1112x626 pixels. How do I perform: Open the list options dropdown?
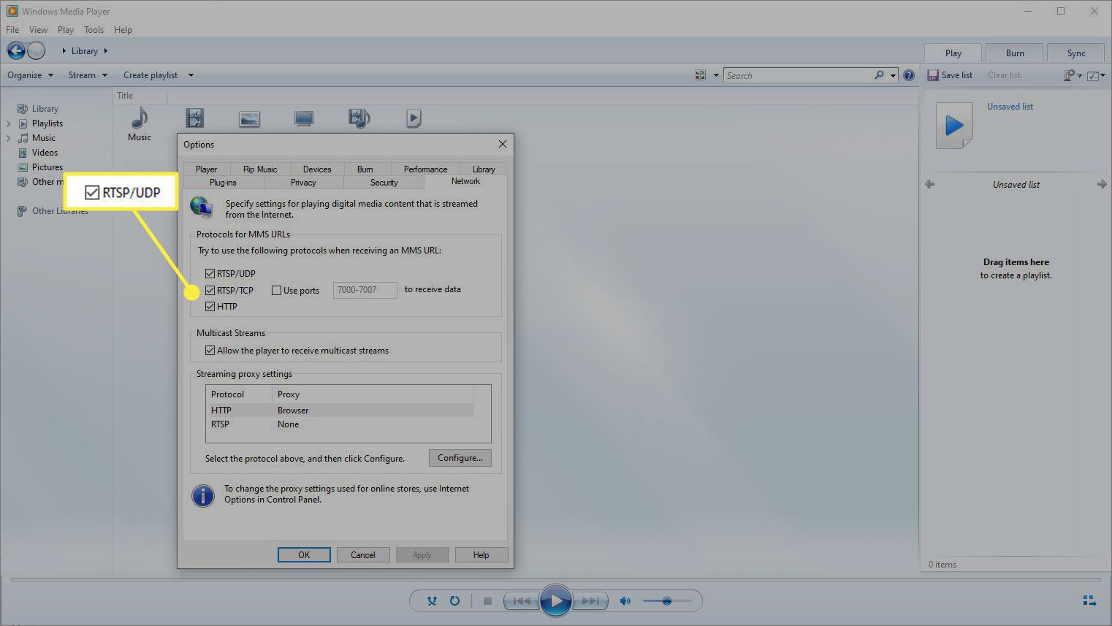coord(1096,75)
